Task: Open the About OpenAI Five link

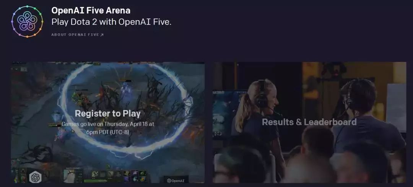Action: pyautogui.click(x=77, y=35)
